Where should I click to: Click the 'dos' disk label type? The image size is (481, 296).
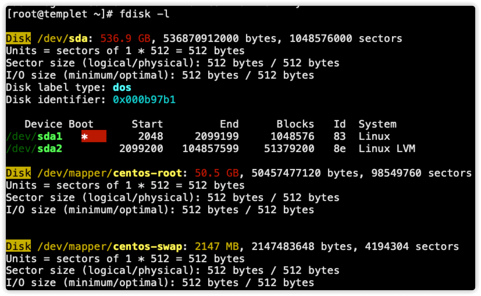point(122,87)
